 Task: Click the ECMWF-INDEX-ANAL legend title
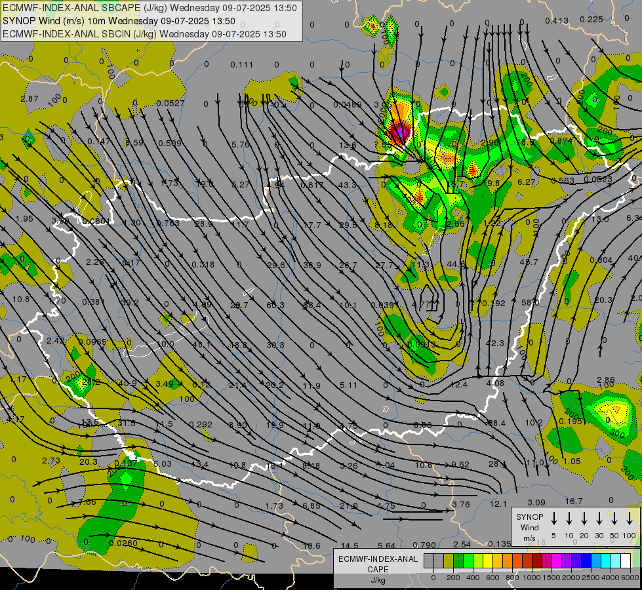[x=378, y=559]
